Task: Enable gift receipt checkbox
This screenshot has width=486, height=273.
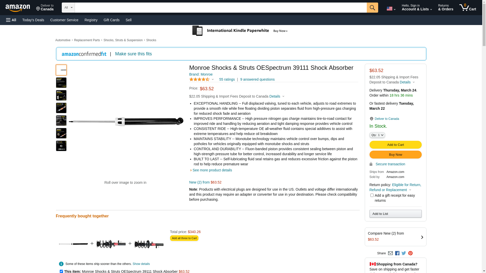Action: pos(372,195)
